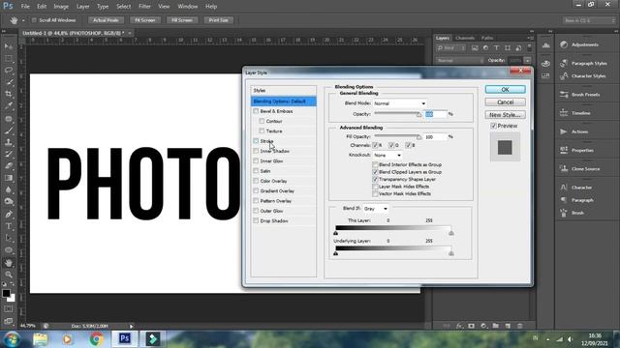620x348 pixels.
Task: Click the Fill Opacity slider handle
Action: pos(419,137)
